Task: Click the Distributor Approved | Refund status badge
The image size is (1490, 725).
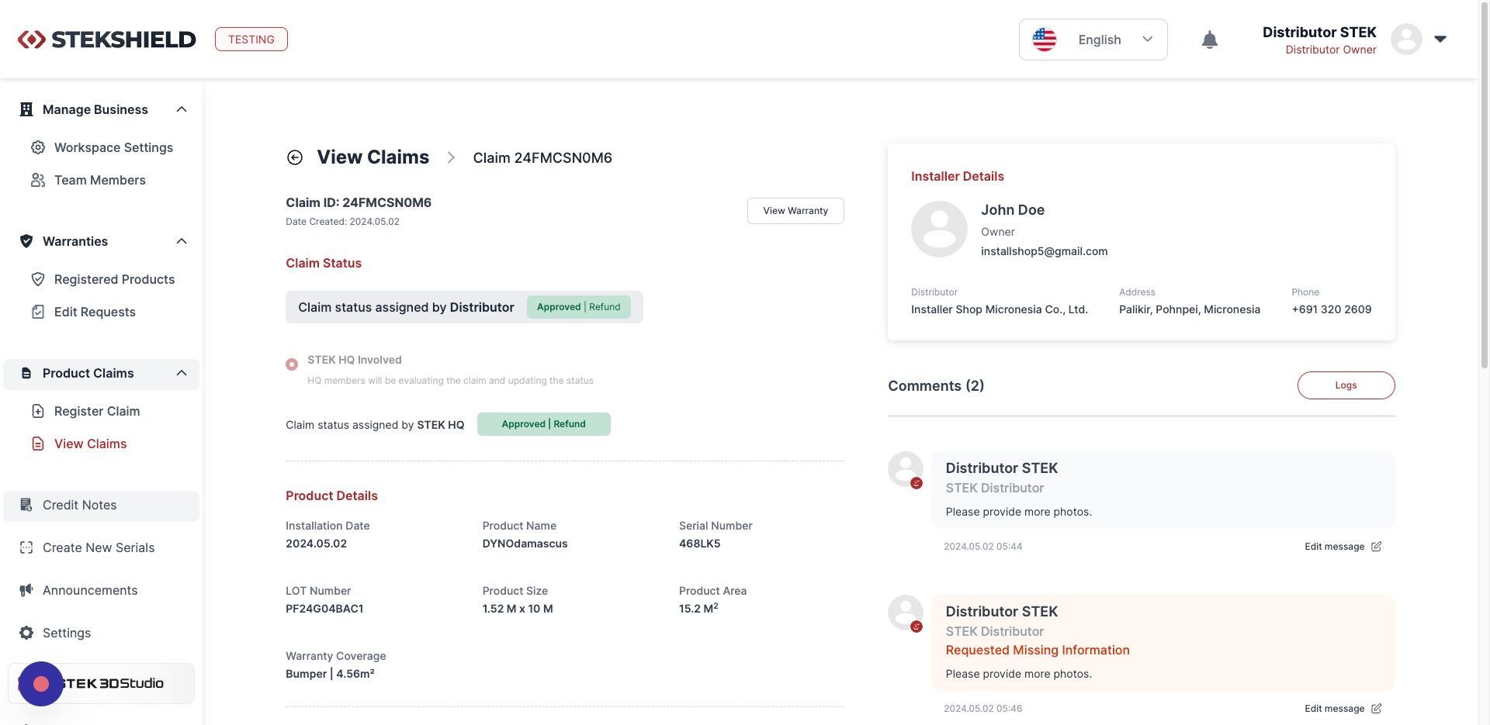Action: 579,307
